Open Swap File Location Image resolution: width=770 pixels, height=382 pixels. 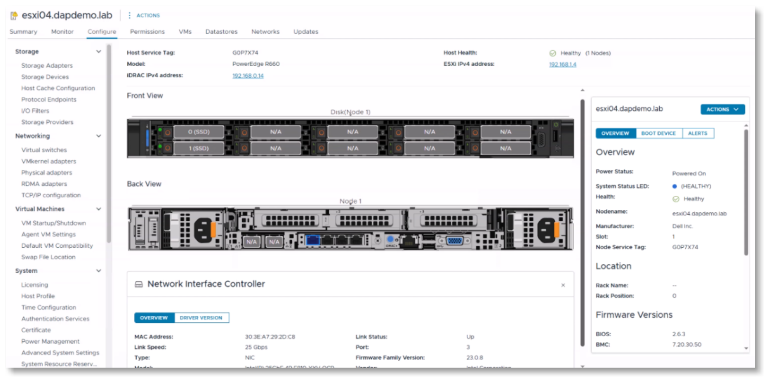click(48, 257)
